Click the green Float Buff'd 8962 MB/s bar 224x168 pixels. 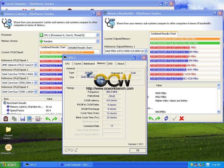pos(185,43)
